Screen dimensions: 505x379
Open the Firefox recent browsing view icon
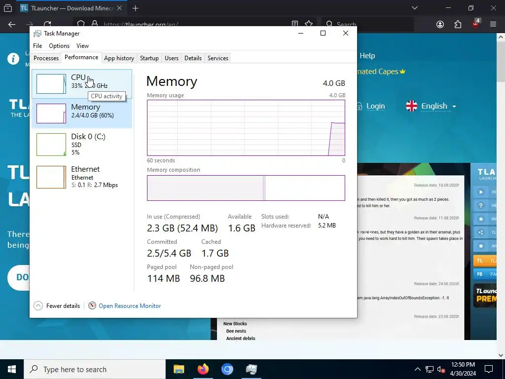pyautogui.click(x=8, y=8)
